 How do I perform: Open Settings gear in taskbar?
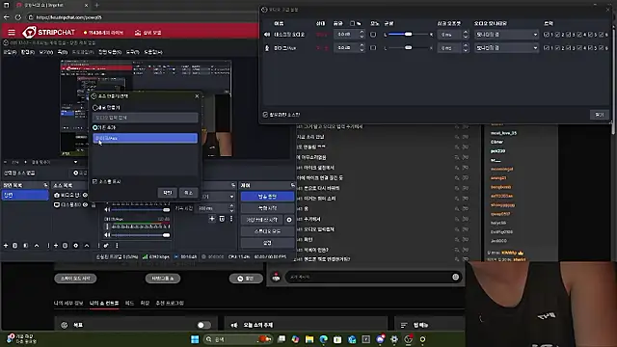click(x=394, y=339)
